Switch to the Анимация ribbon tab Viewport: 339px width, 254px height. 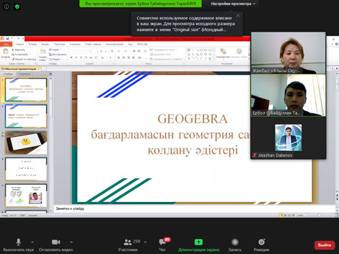75,44
